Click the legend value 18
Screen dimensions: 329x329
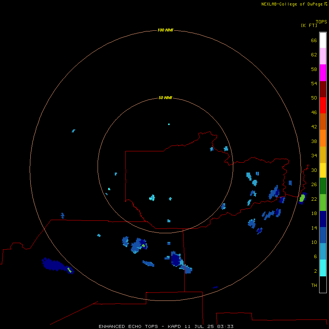click(314, 213)
